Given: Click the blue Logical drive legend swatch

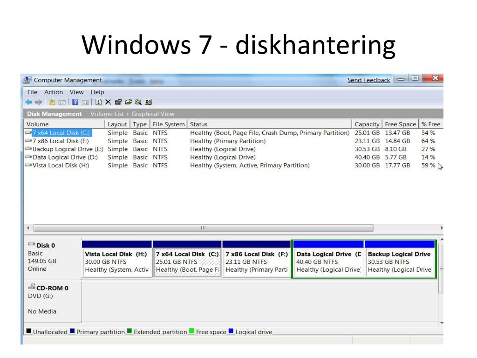Looking at the screenshot, I should pos(231,331).
